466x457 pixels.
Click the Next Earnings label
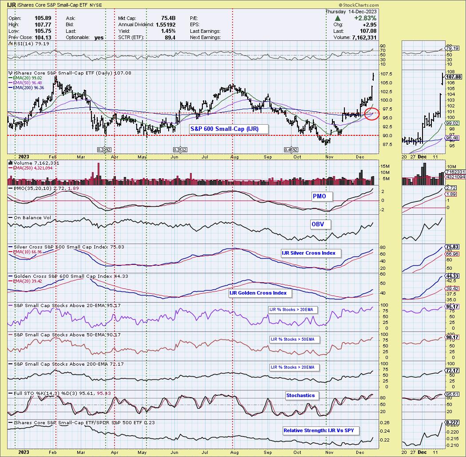point(205,37)
